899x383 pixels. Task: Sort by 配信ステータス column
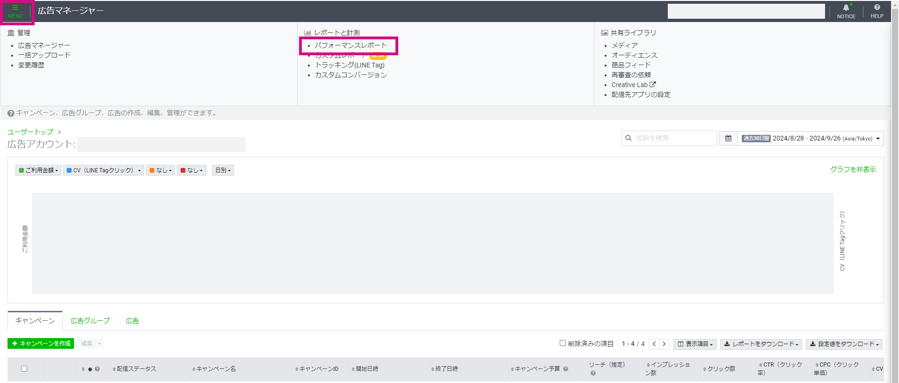tap(134, 369)
